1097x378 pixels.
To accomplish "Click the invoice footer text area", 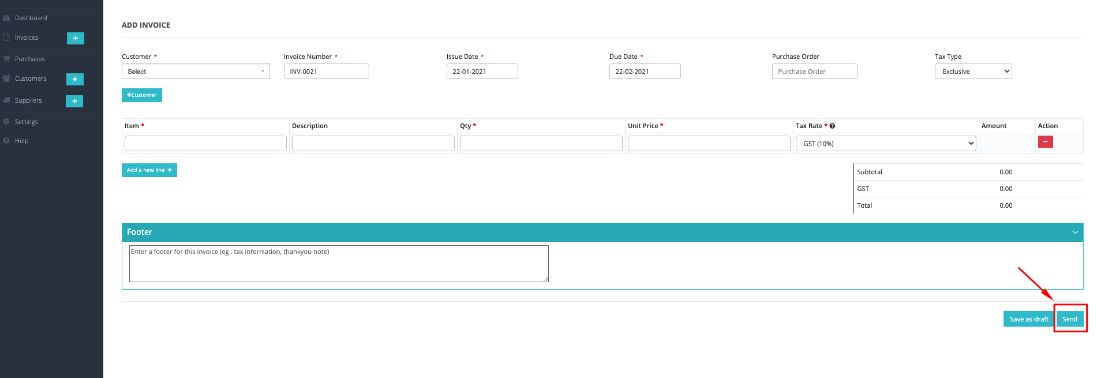I will tap(339, 264).
